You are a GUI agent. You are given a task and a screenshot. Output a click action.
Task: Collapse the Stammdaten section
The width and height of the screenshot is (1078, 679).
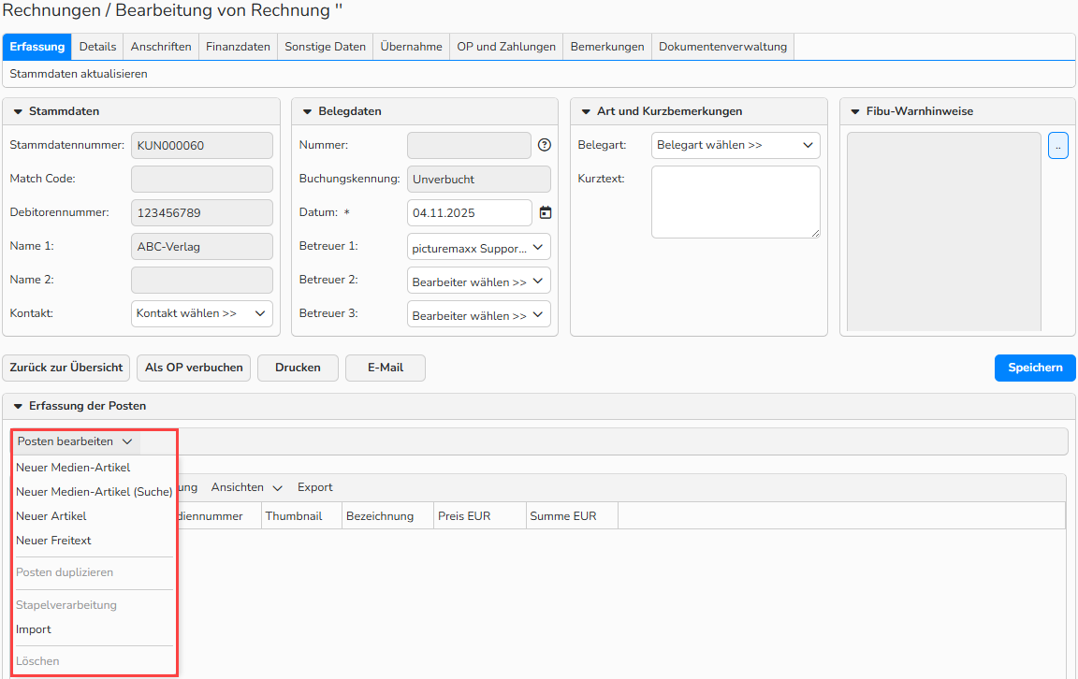pos(18,111)
